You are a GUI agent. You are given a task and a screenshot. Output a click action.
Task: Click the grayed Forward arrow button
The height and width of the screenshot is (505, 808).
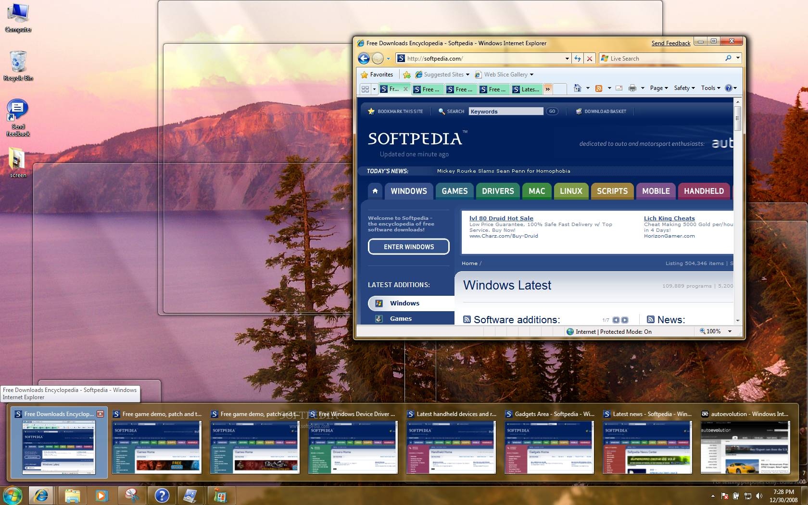[378, 58]
